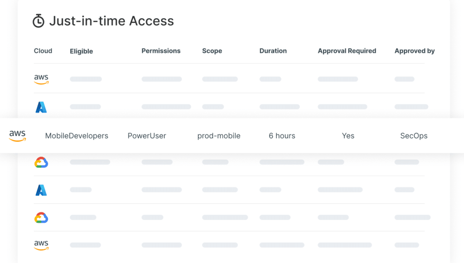This screenshot has width=464, height=263.
Task: Select the MobileDevelopers eligible group
Action: (77, 136)
